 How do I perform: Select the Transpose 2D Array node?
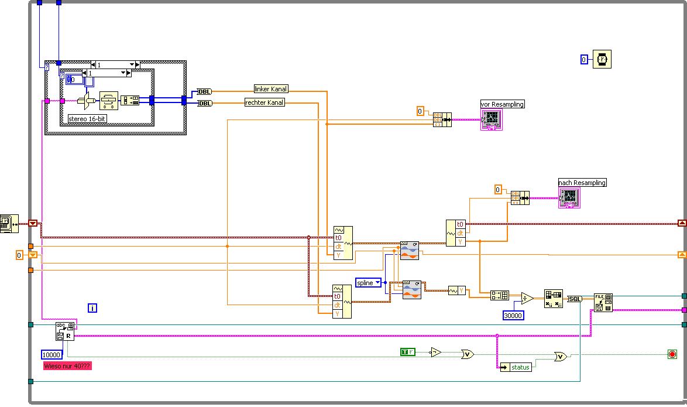(x=554, y=299)
